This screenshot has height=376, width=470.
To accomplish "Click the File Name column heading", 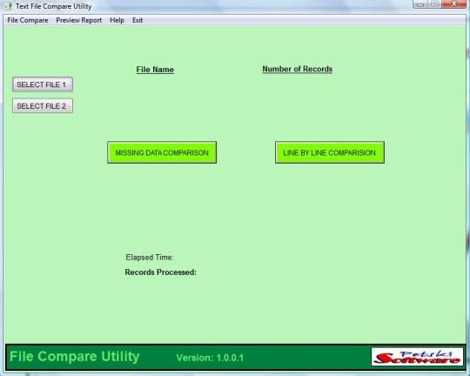I will pyautogui.click(x=155, y=70).
